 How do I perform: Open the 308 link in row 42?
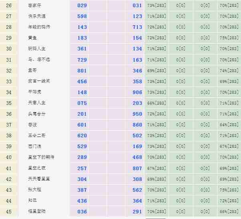click(137, 179)
